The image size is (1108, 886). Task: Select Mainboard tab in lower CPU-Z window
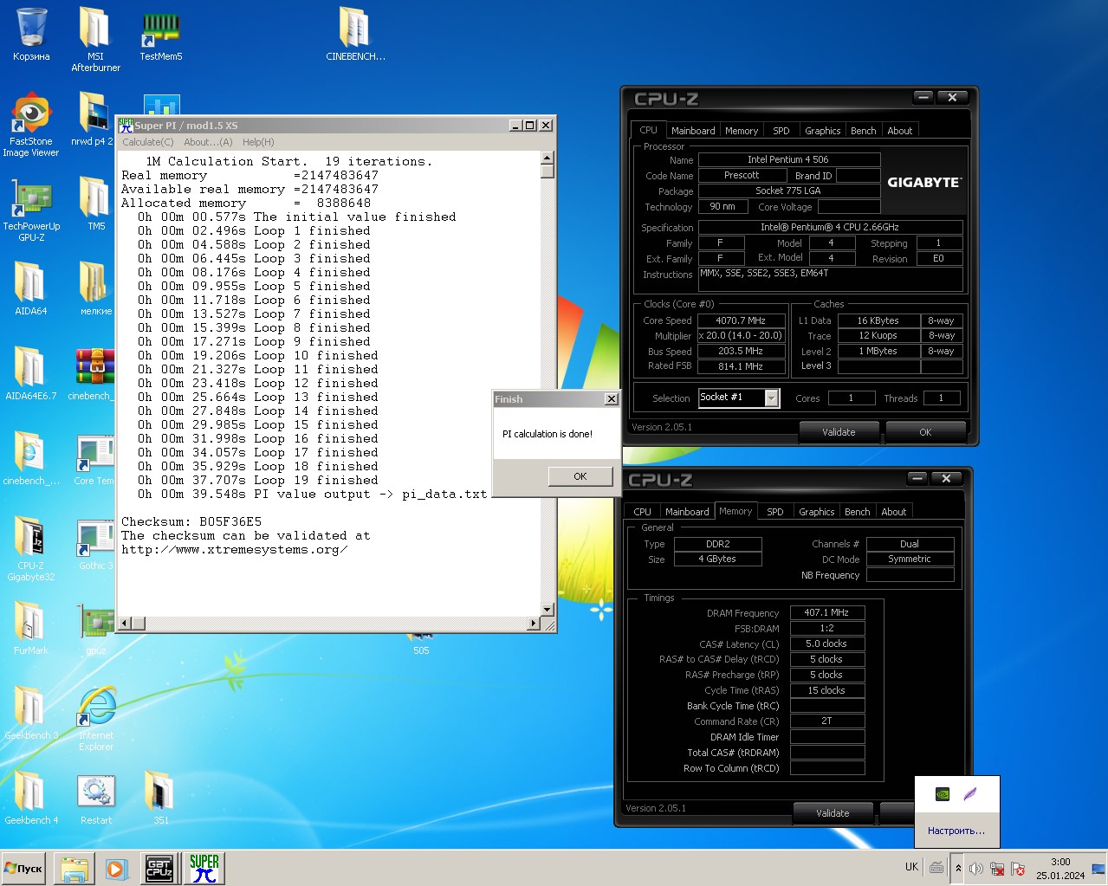pyautogui.click(x=687, y=512)
